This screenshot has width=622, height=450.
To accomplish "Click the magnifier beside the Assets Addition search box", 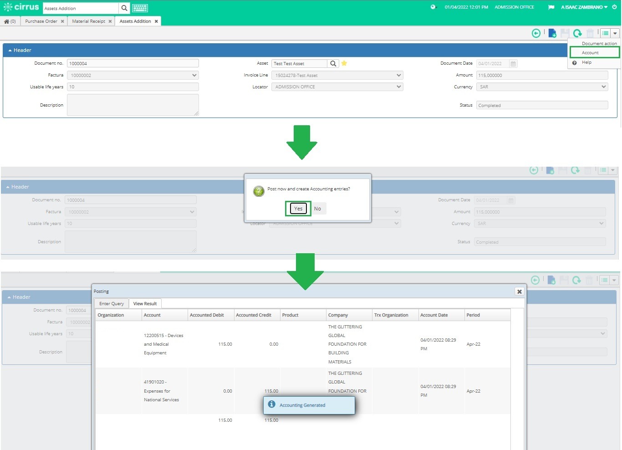I will 124,8.
